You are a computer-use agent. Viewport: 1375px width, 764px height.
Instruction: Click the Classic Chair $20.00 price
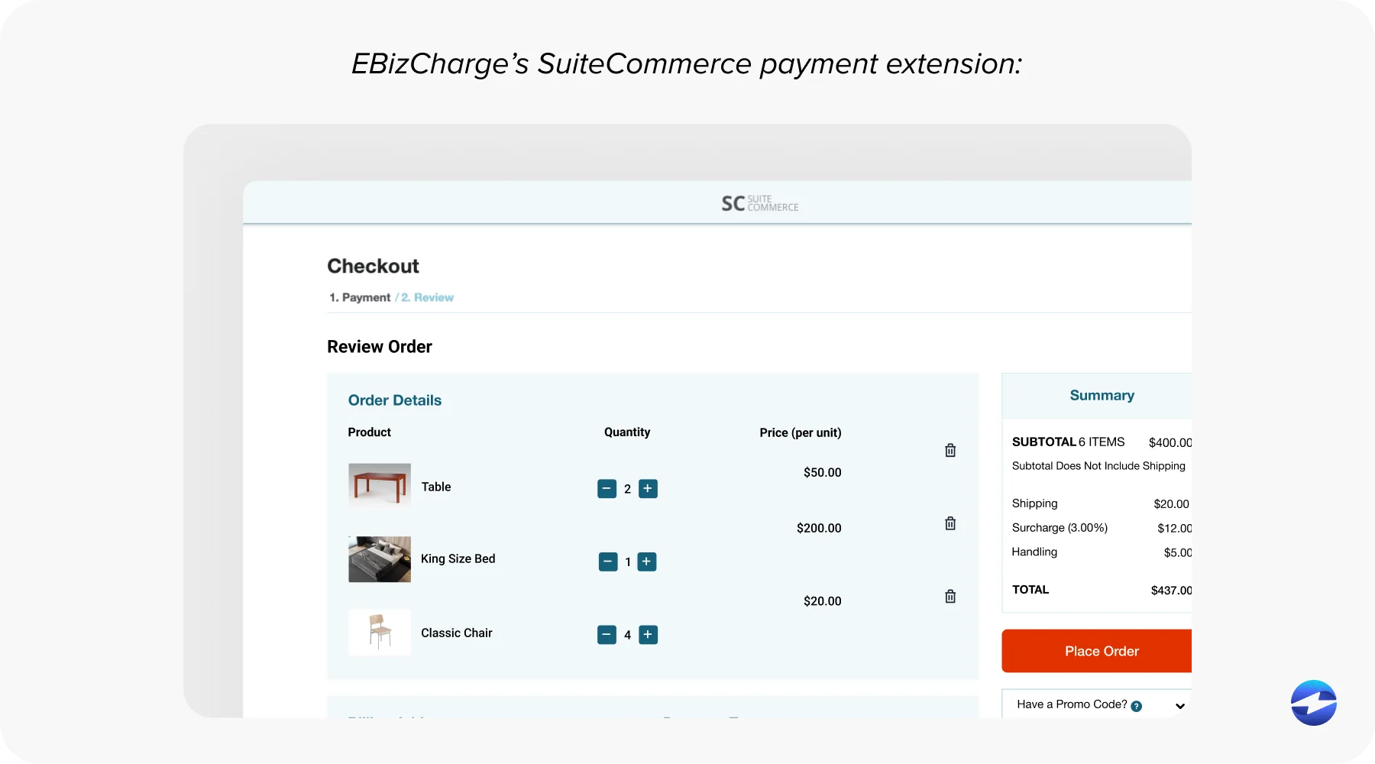[x=822, y=601]
